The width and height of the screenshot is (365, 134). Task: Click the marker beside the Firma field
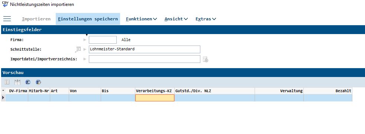pyautogui.click(x=85, y=40)
